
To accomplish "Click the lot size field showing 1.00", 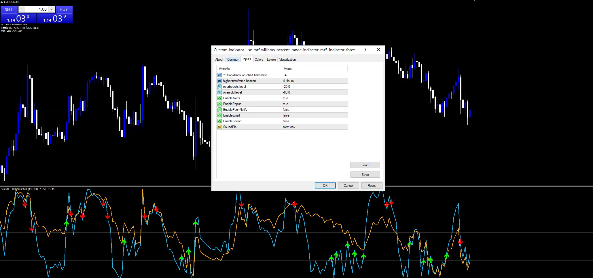I will 37,9.
